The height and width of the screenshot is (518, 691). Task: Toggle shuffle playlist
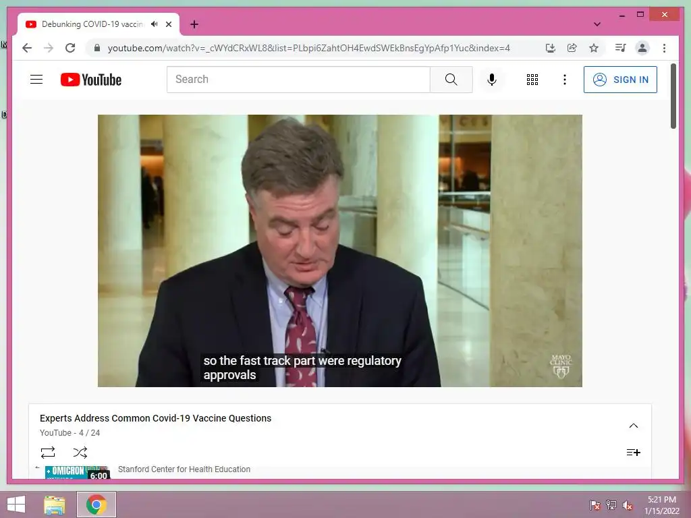coord(80,453)
